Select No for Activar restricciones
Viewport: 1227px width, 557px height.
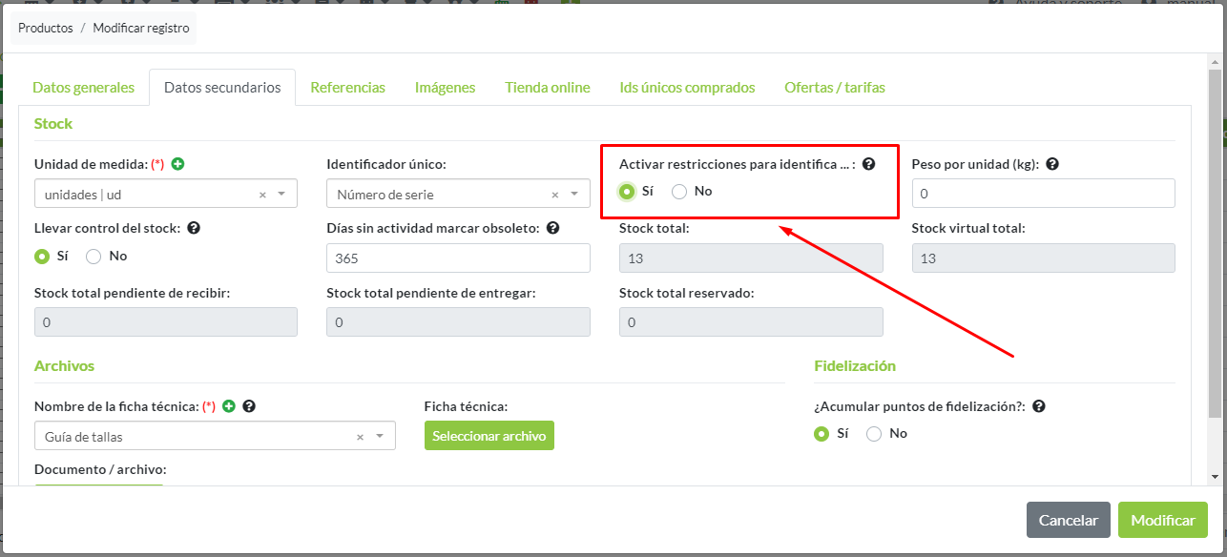pos(679,192)
